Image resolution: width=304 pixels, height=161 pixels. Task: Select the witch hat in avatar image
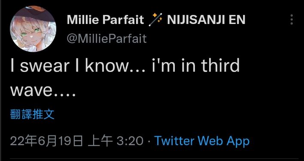(33, 12)
